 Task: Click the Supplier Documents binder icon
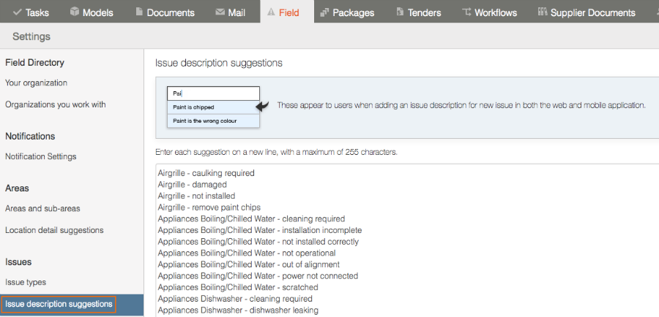click(543, 12)
